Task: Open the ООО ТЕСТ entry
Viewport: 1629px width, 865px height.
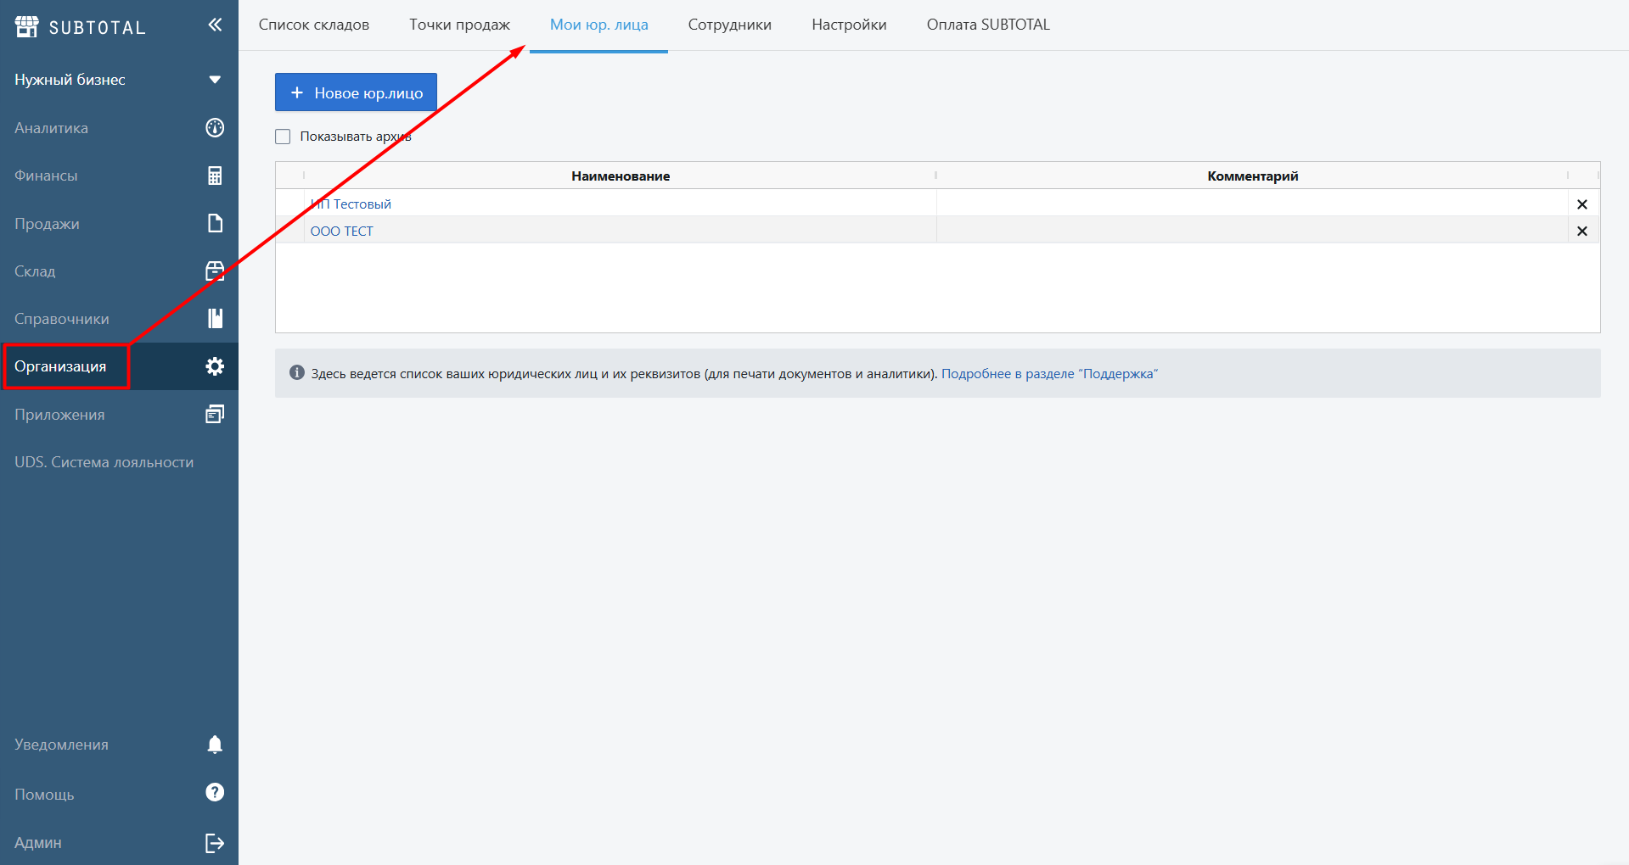Action: pos(341,231)
